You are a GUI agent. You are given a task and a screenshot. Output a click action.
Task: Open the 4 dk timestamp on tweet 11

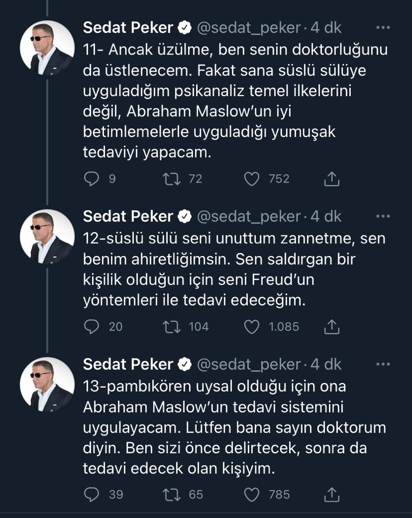pos(327,28)
